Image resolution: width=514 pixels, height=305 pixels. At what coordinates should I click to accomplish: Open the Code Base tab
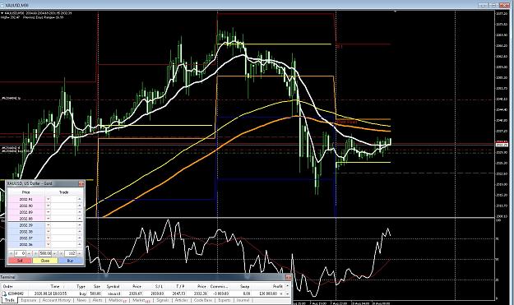(203, 300)
